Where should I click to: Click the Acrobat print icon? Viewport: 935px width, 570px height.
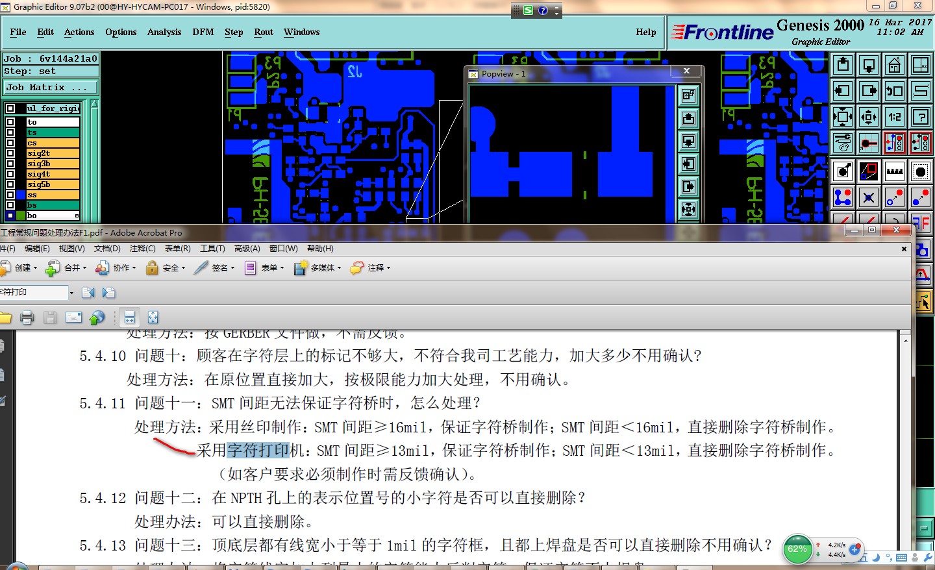tap(27, 317)
